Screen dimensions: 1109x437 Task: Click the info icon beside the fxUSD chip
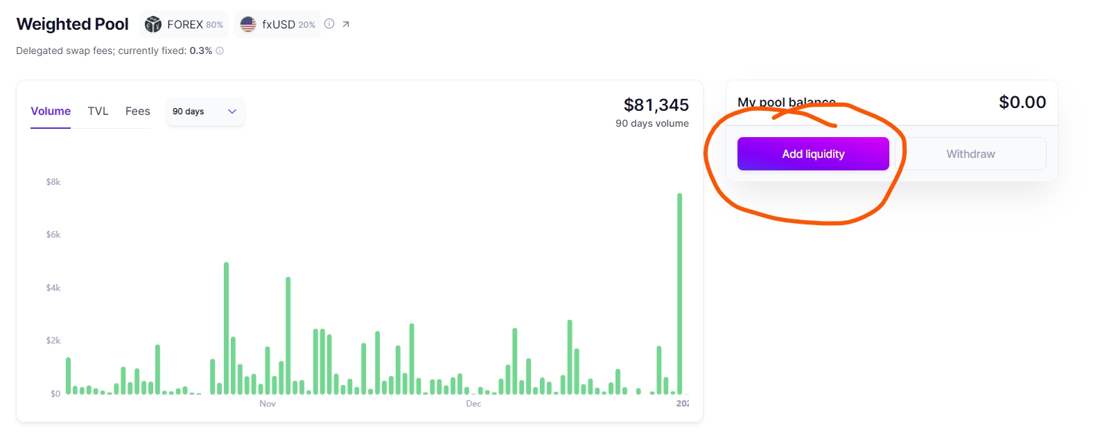pos(329,24)
